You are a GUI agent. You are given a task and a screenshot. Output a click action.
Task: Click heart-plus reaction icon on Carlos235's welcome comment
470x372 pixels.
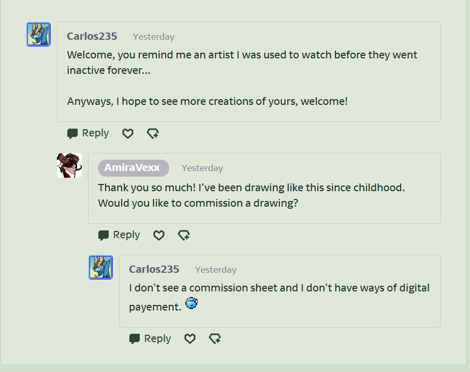[x=153, y=133]
